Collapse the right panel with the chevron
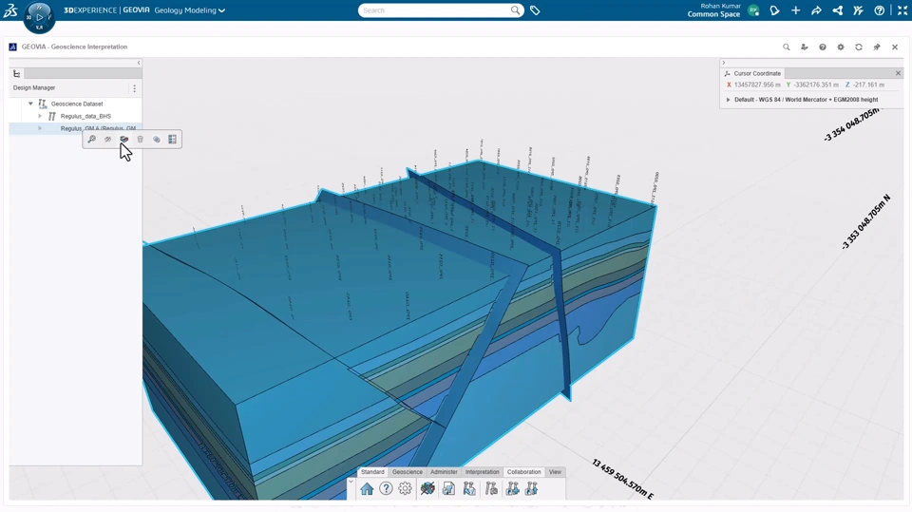The width and height of the screenshot is (912, 512). point(724,63)
